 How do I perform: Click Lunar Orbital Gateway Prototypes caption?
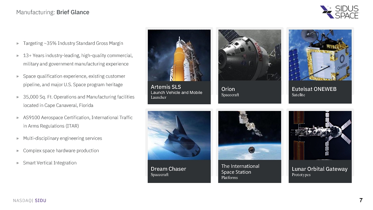pos(320,171)
